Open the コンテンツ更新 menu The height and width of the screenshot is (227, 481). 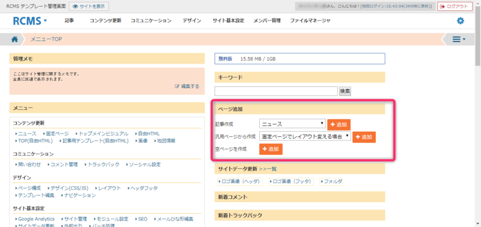tap(106, 21)
